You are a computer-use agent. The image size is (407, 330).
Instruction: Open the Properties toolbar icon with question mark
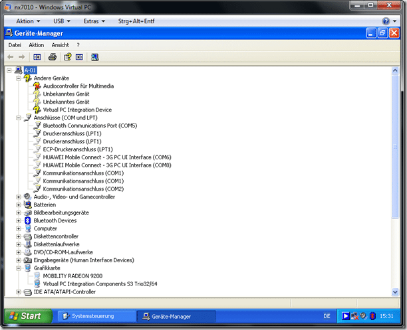68,57
